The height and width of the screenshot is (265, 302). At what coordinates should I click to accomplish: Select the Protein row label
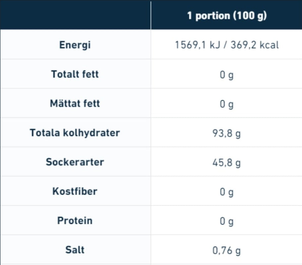click(75, 221)
